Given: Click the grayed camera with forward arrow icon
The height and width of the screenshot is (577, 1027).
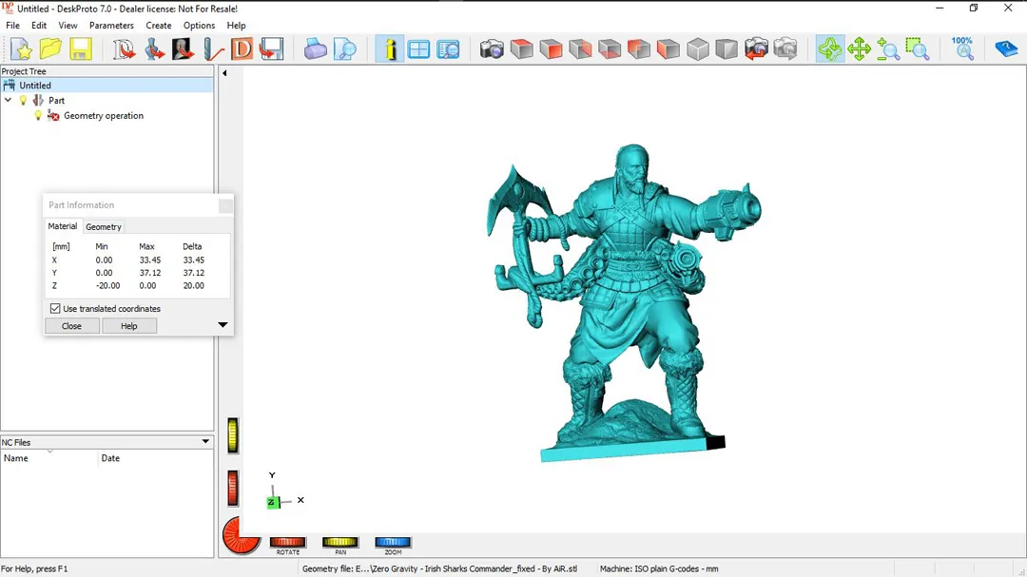Looking at the screenshot, I should click(x=785, y=49).
